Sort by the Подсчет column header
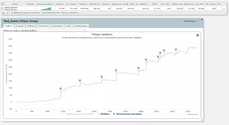The height and width of the screenshot is (125, 229). coord(60,4)
